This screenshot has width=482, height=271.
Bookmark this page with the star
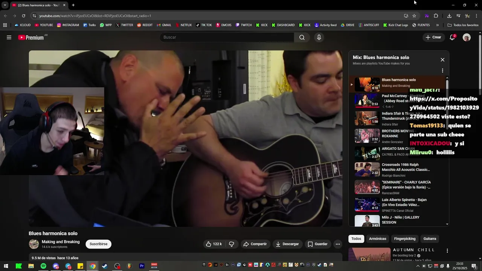coord(414,16)
